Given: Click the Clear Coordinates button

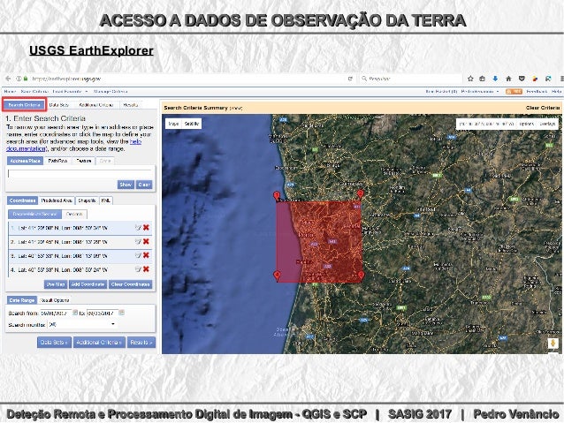Looking at the screenshot, I should (x=130, y=284).
